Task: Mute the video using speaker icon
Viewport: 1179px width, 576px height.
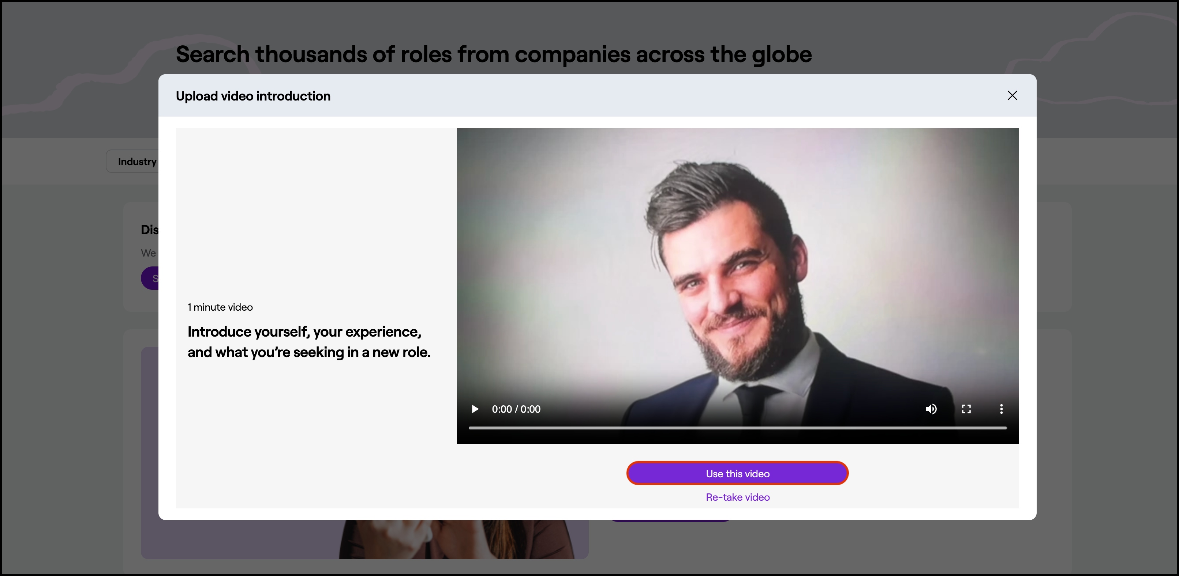Action: [x=931, y=409]
